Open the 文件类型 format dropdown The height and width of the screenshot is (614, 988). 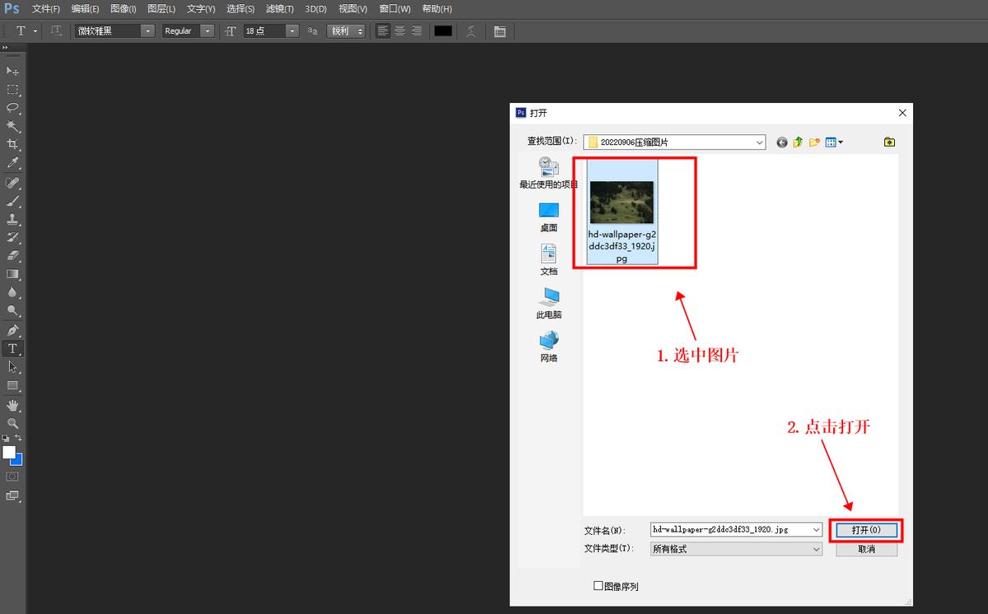point(814,548)
